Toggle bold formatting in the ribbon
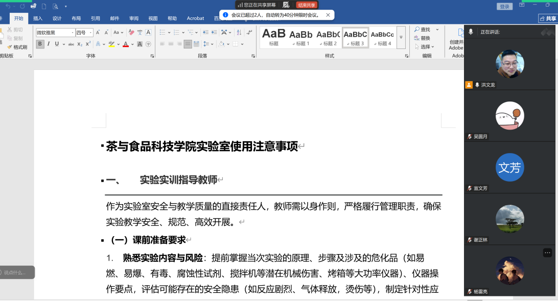558x301 pixels. pos(40,44)
